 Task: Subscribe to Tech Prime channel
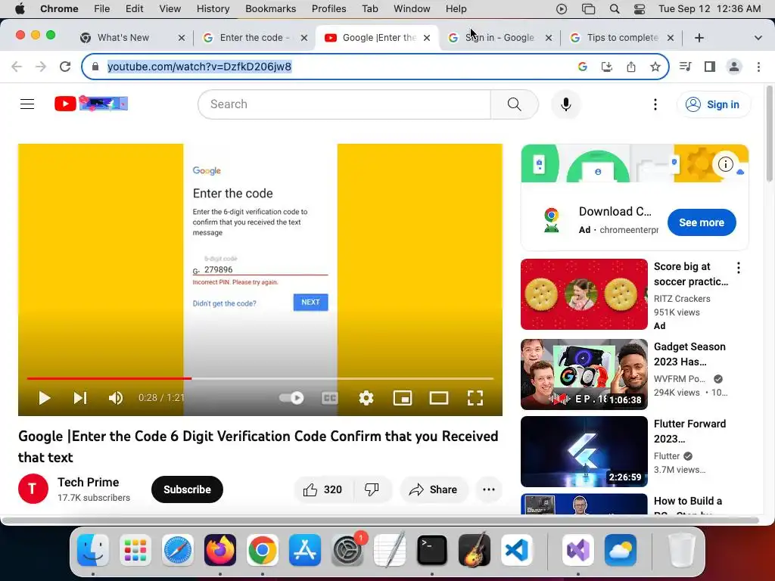pos(188,489)
